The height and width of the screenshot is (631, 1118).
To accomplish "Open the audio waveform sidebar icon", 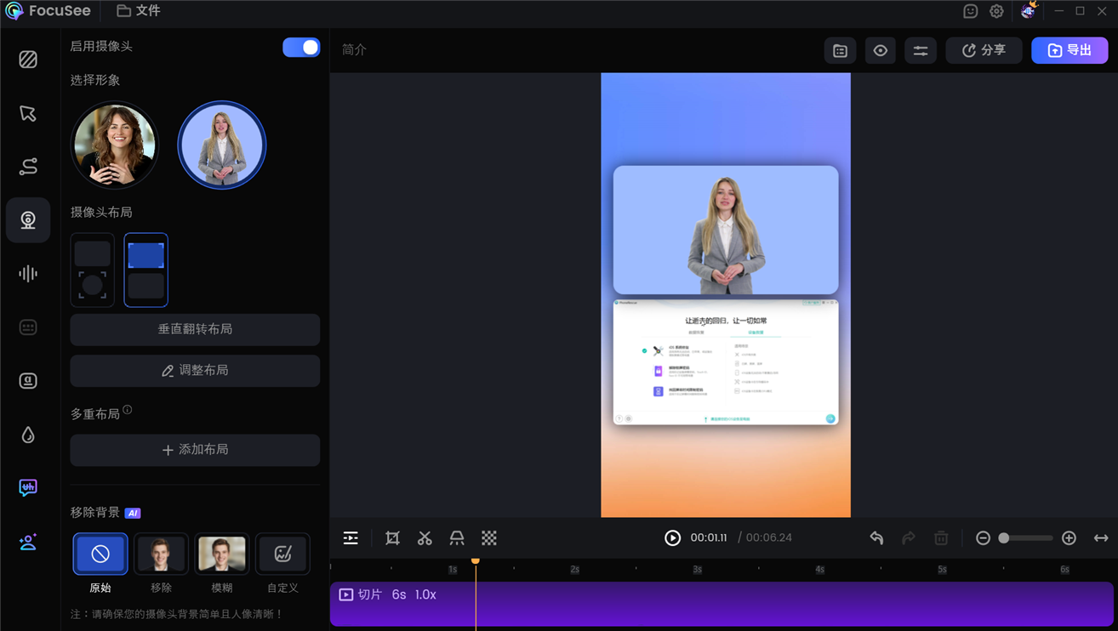I will click(28, 274).
